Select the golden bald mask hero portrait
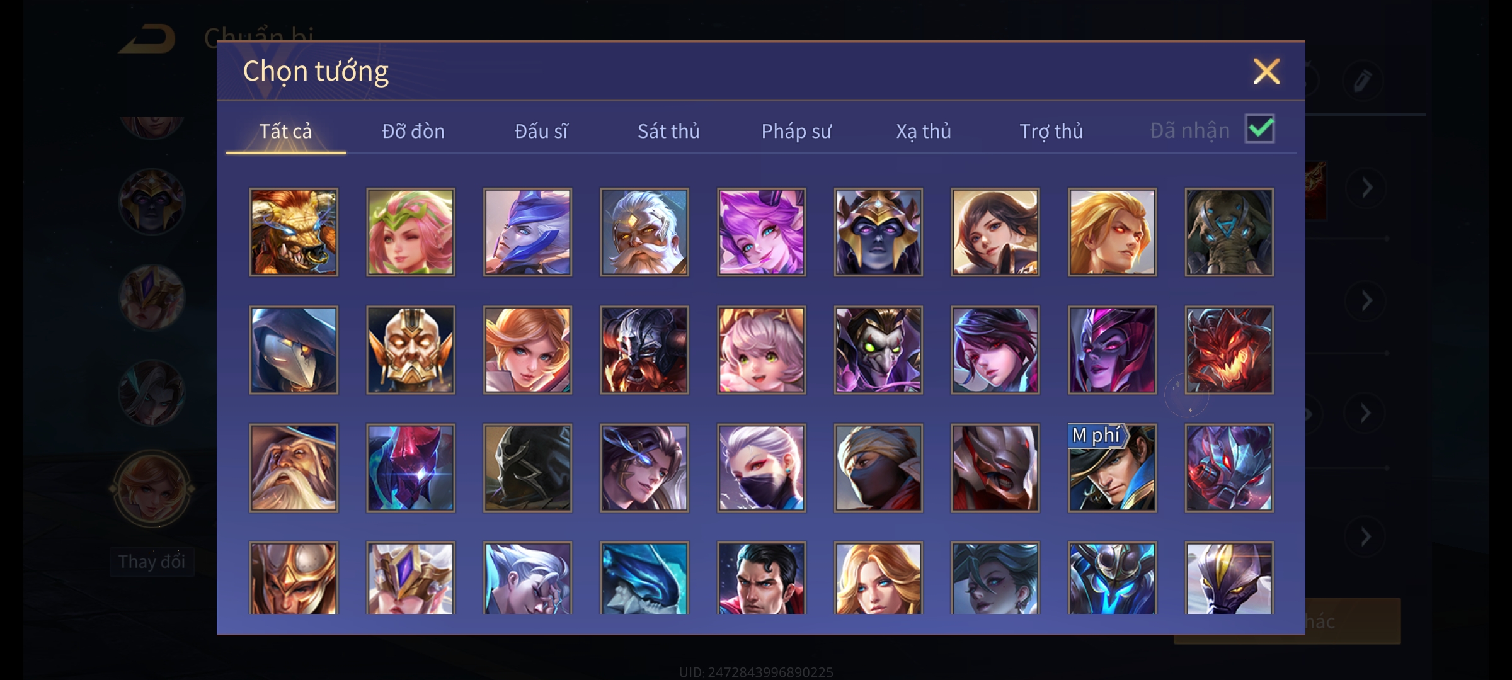Viewport: 1512px width, 680px height. [411, 350]
